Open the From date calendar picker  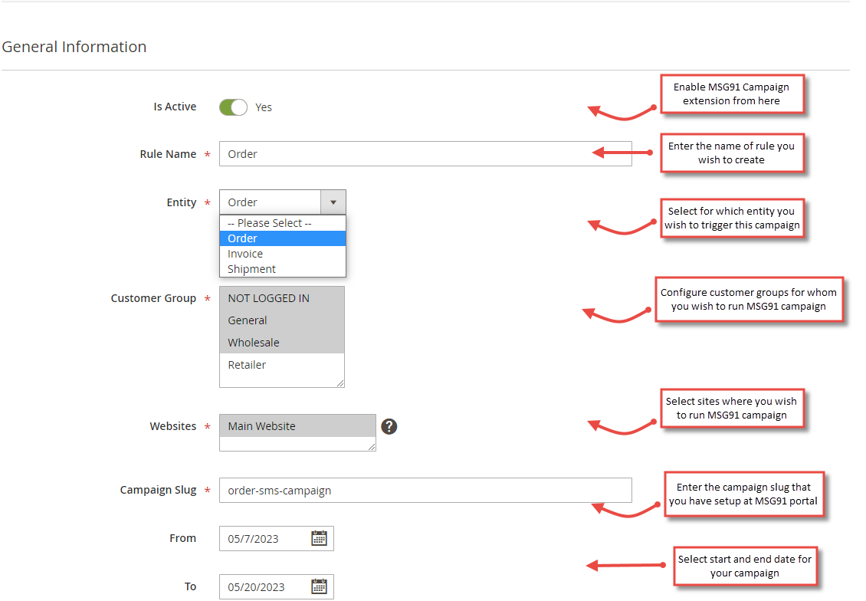tap(319, 538)
